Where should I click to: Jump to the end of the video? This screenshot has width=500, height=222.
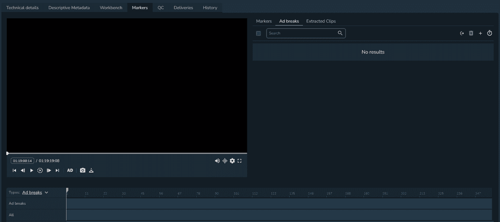click(57, 170)
